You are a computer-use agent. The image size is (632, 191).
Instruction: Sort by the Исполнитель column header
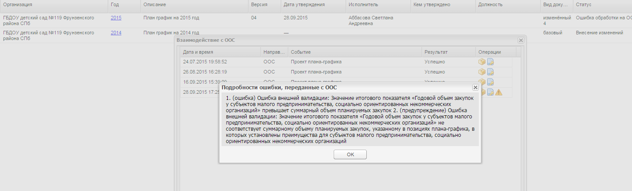click(377, 4)
